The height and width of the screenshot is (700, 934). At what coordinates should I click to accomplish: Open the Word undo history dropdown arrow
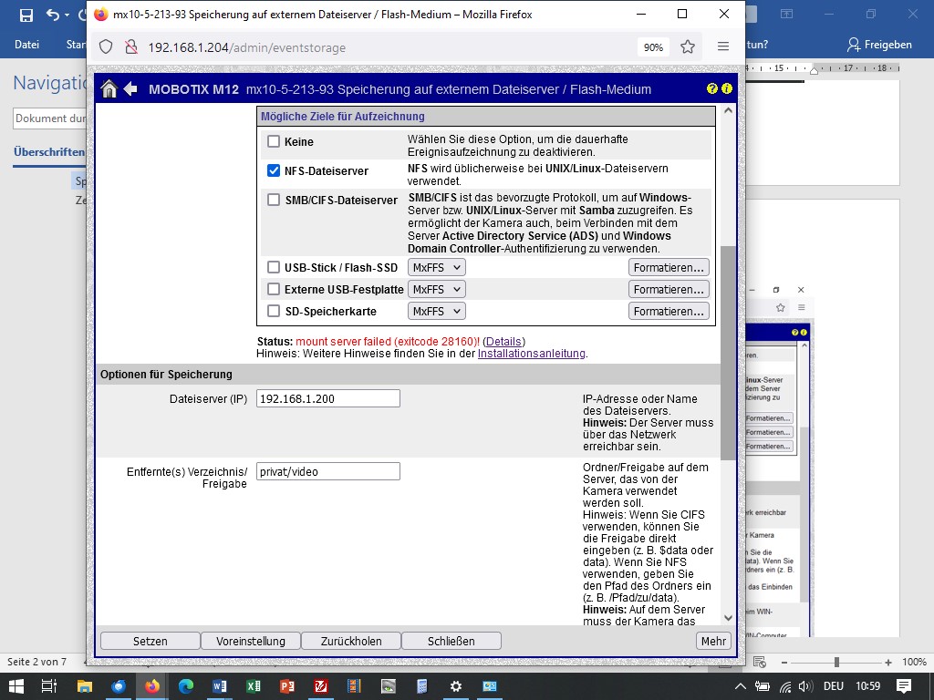(67, 15)
